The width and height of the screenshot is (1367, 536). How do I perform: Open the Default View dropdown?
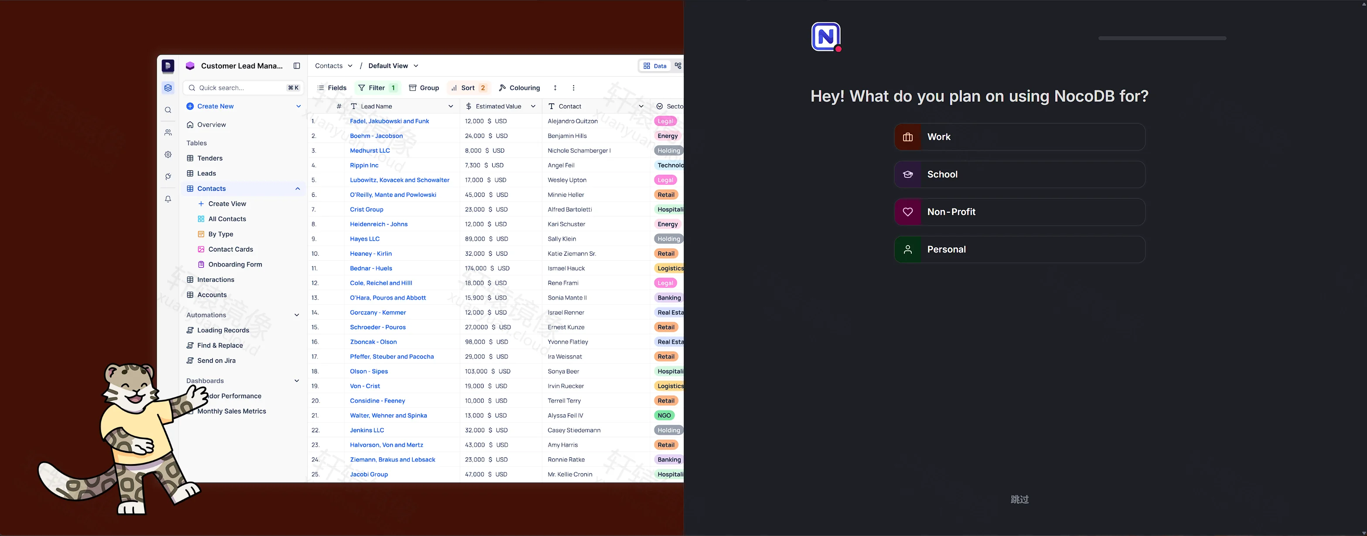point(394,66)
